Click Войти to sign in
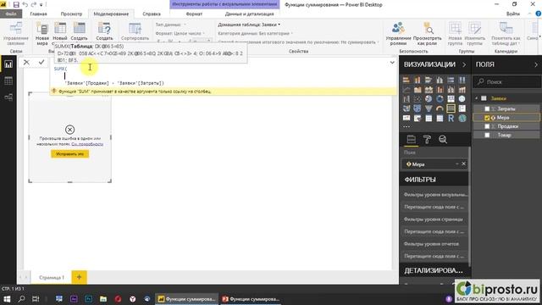 click(x=513, y=14)
